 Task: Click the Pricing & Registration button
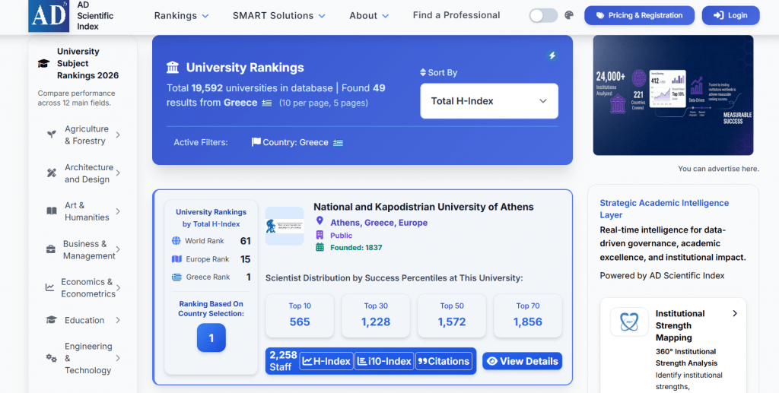click(639, 15)
